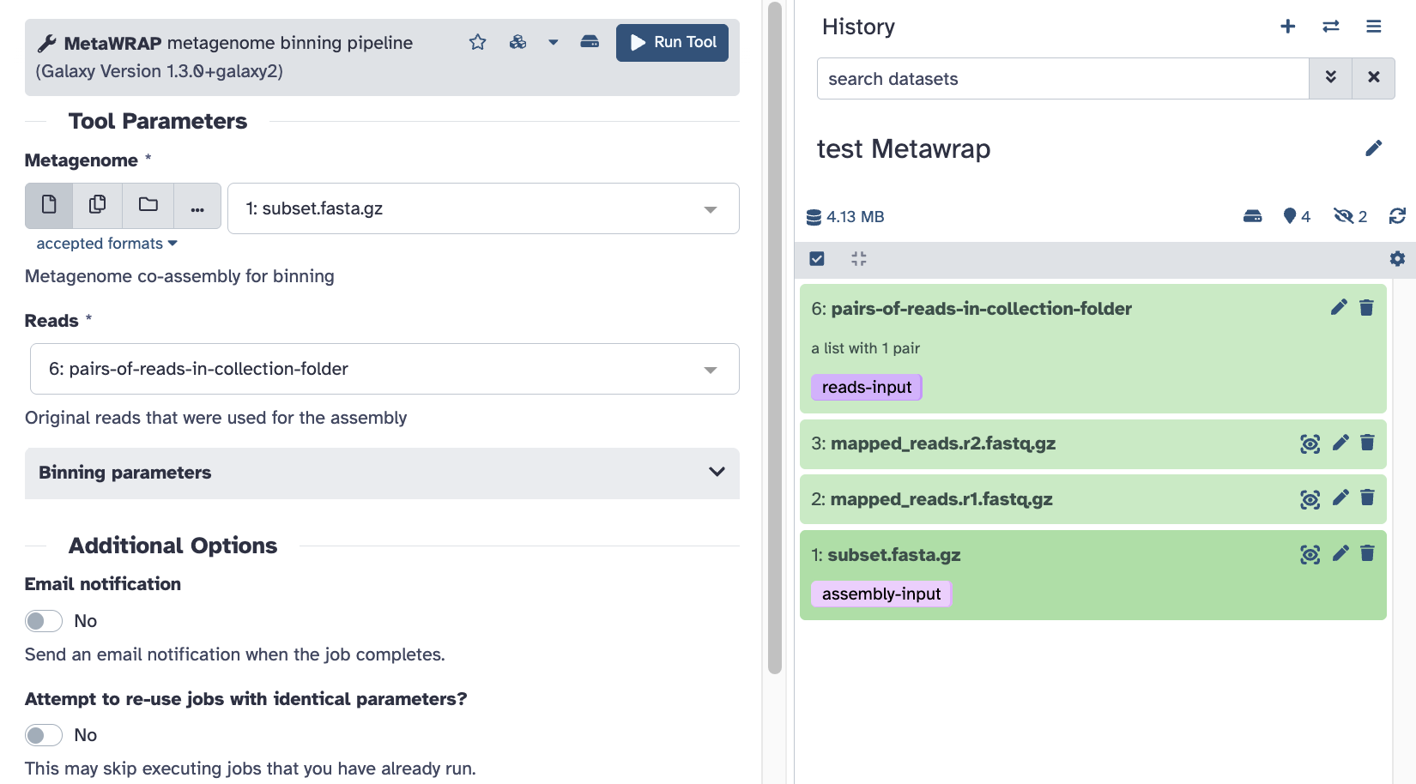Expand the Binning parameters section
This screenshot has width=1416, height=784.
382,473
